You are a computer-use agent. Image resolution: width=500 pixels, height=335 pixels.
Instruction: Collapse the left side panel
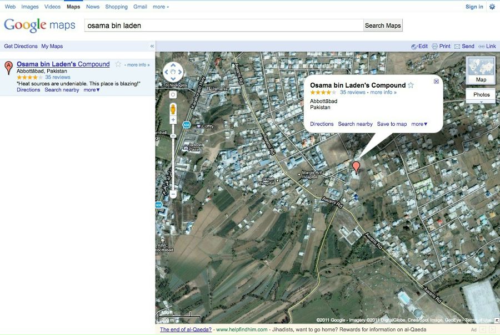coord(152,46)
